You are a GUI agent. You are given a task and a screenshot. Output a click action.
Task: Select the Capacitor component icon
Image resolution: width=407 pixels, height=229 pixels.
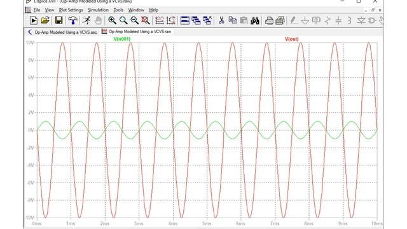pos(338,20)
